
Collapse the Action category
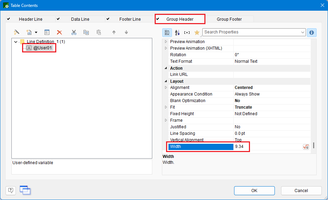(x=166, y=68)
